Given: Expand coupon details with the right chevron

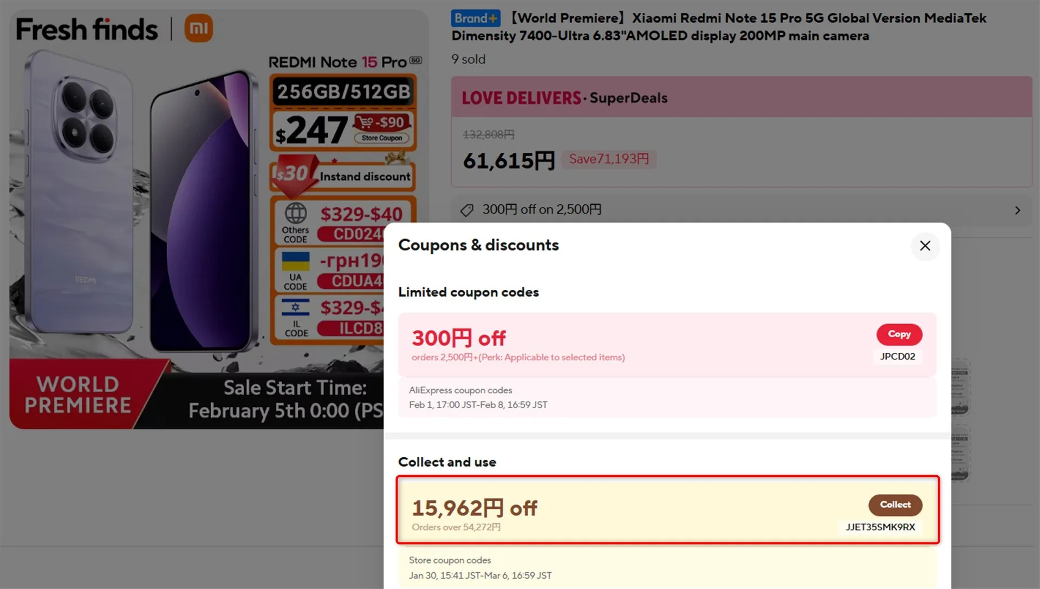Looking at the screenshot, I should coord(1017,210).
